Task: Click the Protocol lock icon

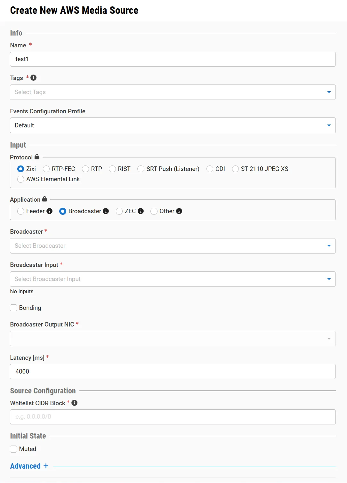Action: (x=37, y=157)
